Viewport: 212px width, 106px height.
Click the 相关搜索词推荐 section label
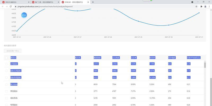point(10,46)
